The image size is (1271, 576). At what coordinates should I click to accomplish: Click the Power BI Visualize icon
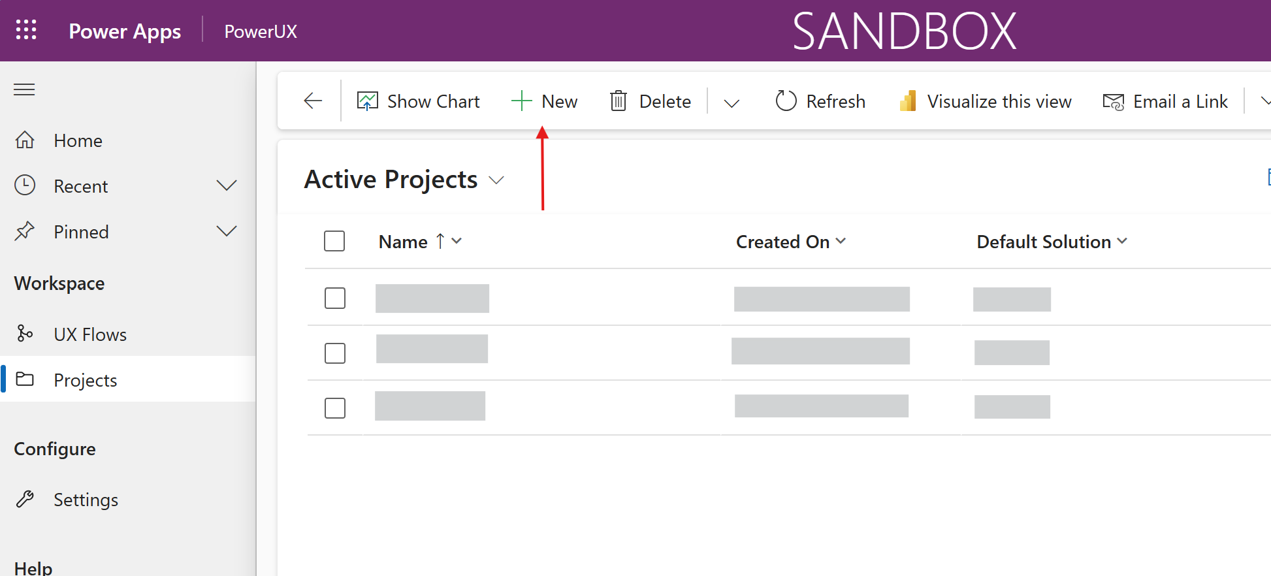coord(908,101)
